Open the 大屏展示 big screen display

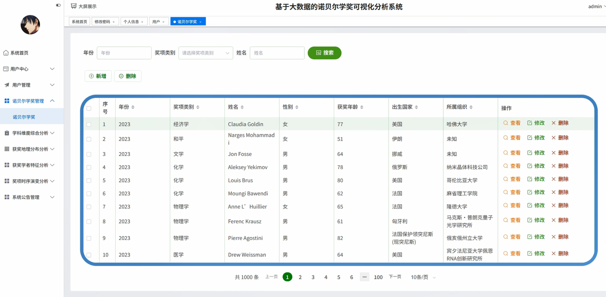pos(83,6)
